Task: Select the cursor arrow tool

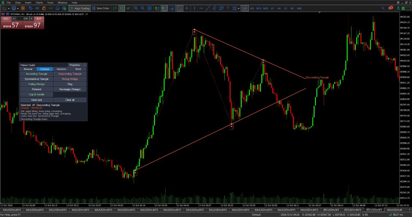Action: tap(180, 9)
